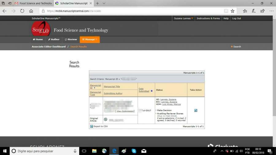The height and width of the screenshot is (155, 276).
Task: Open the tab list chevron in Edge
Action: 104,3
